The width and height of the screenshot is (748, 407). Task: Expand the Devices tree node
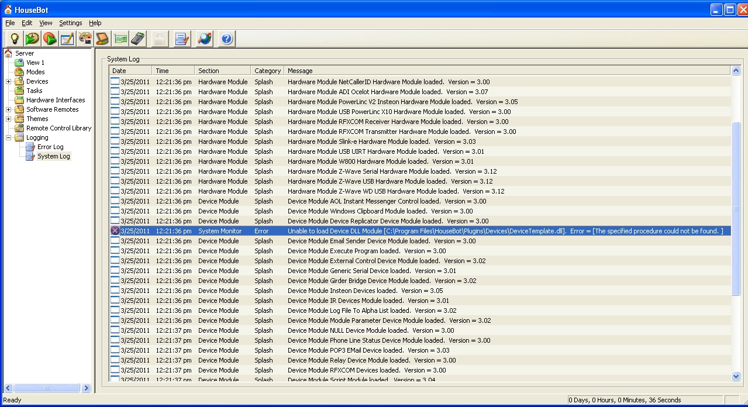9,81
